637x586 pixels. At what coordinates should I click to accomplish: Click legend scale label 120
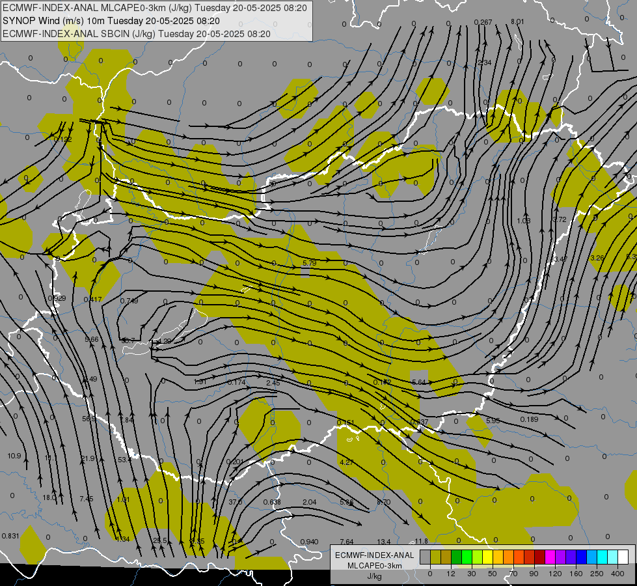tap(555, 574)
